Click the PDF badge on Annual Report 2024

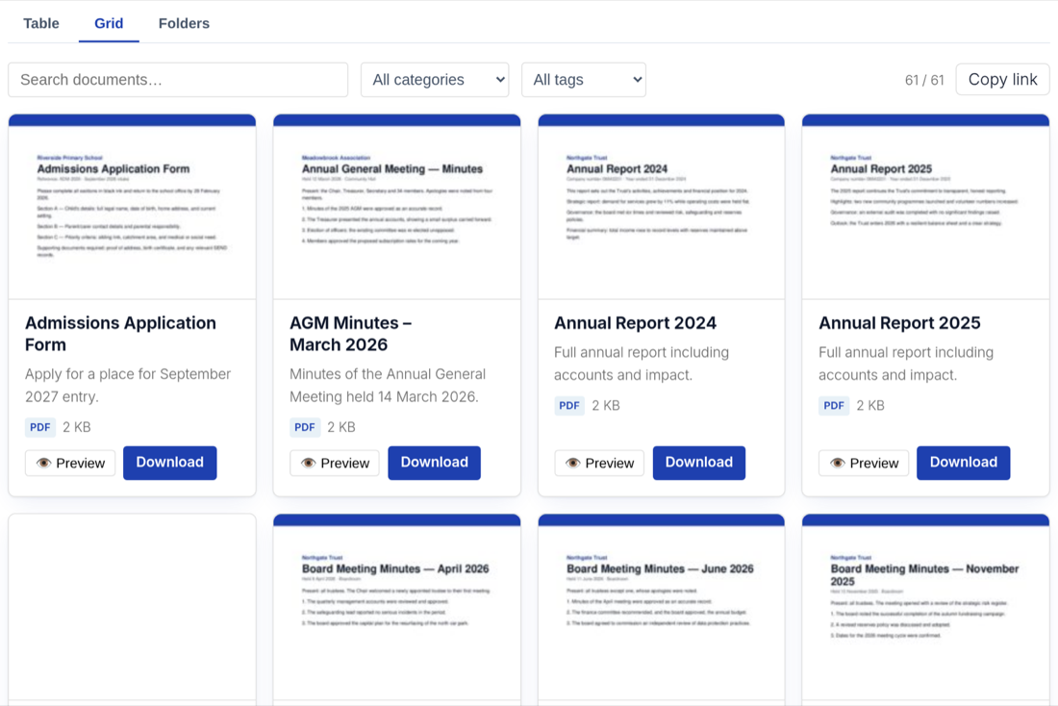(x=568, y=406)
